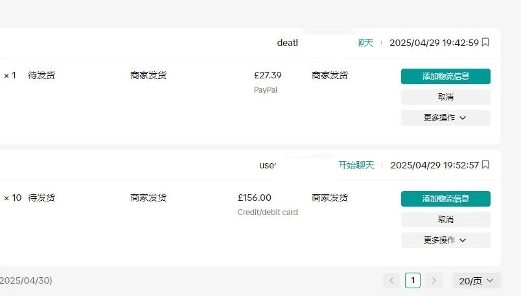Open the 开始聊天 link for the second order
The image size is (521, 296).
coord(356,165)
